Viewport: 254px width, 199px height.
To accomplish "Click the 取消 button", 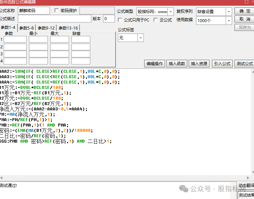I will click(245, 19).
